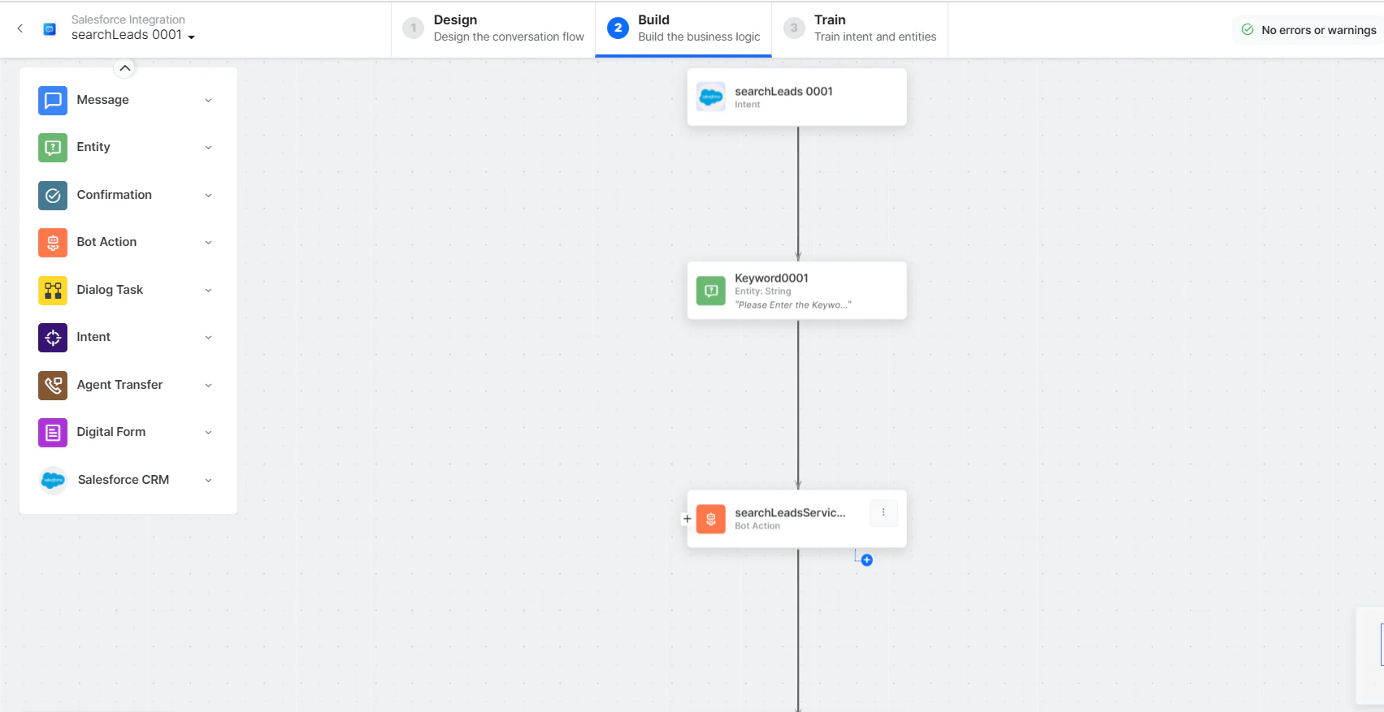Click the Intent node icon
1384x712 pixels.
coord(53,338)
